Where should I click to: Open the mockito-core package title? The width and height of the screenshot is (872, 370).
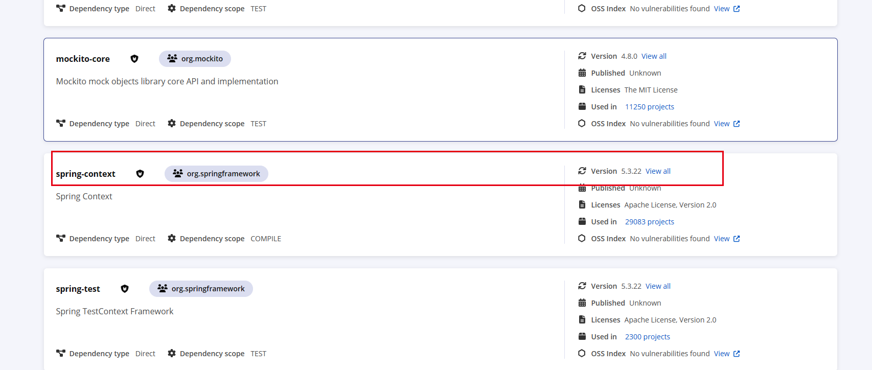click(x=83, y=59)
